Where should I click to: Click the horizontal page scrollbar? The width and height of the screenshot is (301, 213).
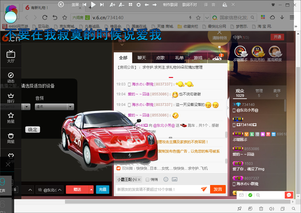177,202
